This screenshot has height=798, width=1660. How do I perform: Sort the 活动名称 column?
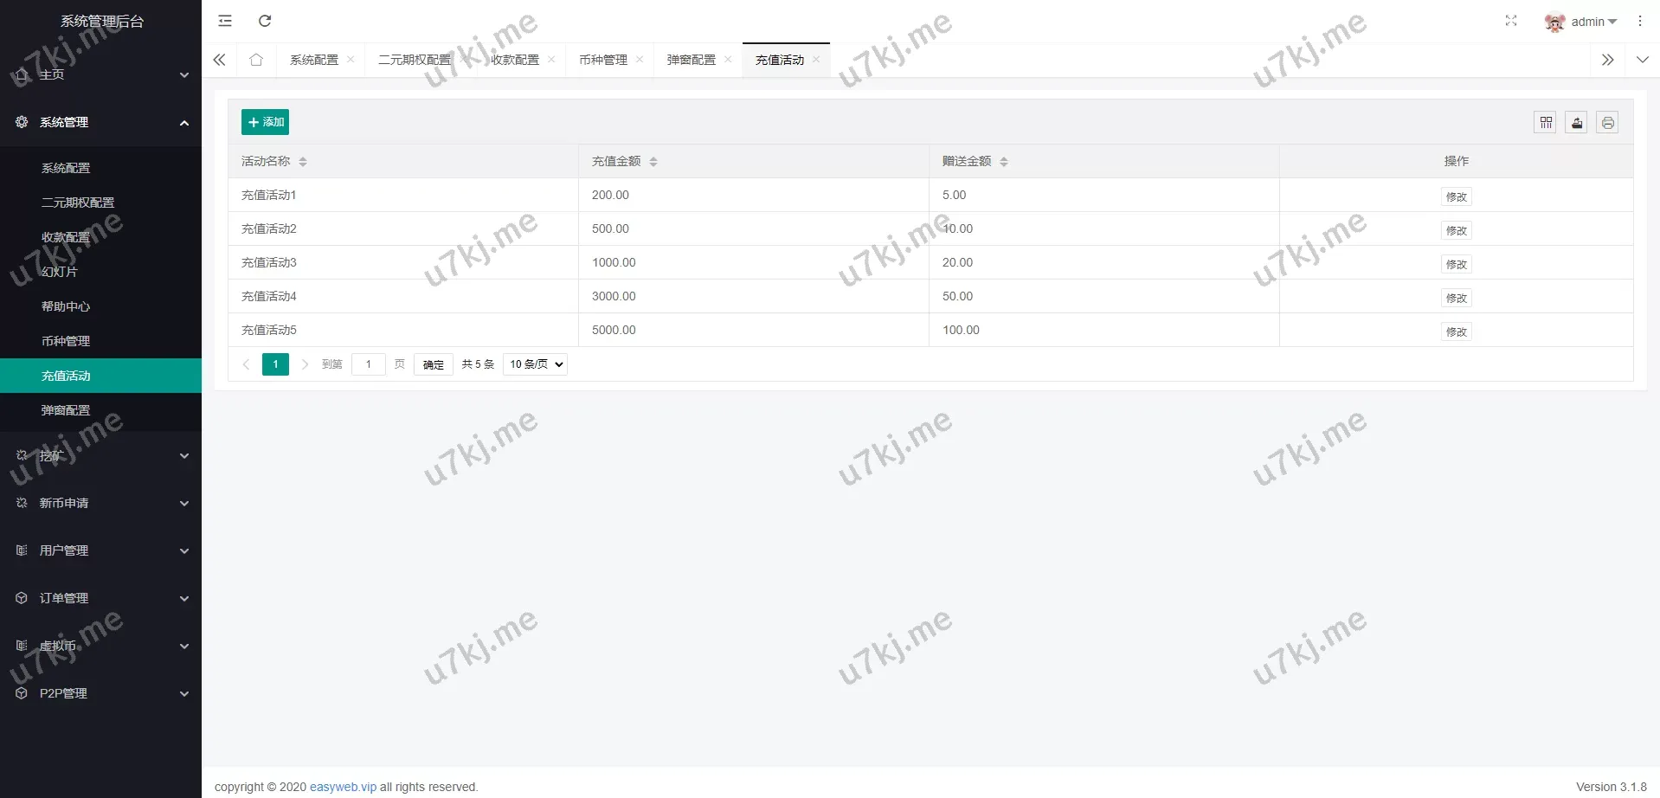pyautogui.click(x=303, y=162)
